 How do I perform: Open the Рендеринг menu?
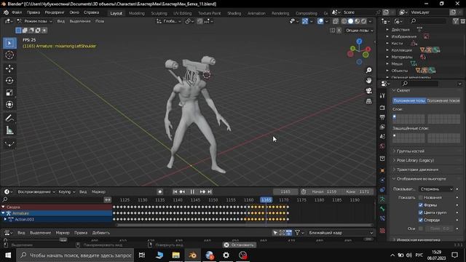pyautogui.click(x=55, y=12)
